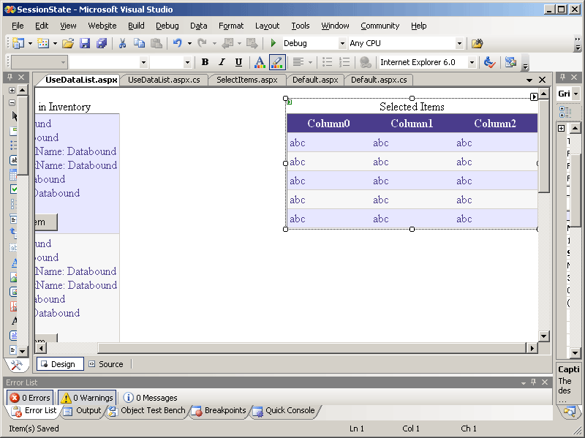Toggle the 0 Warnings filter
The image size is (585, 438).
[87, 398]
